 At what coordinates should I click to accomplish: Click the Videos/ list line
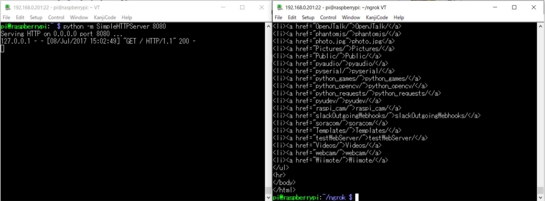(327, 146)
